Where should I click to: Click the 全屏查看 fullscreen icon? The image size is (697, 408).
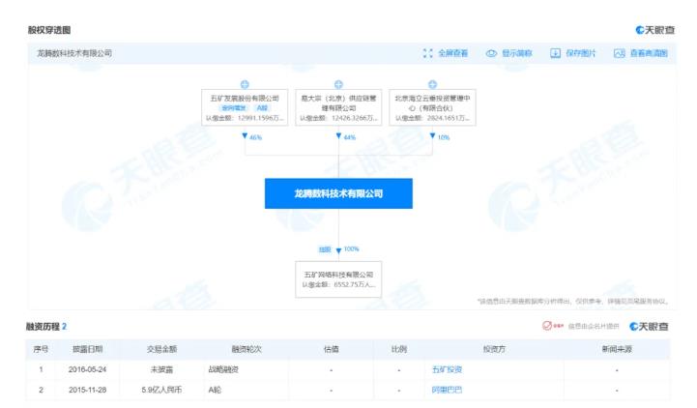coord(428,52)
